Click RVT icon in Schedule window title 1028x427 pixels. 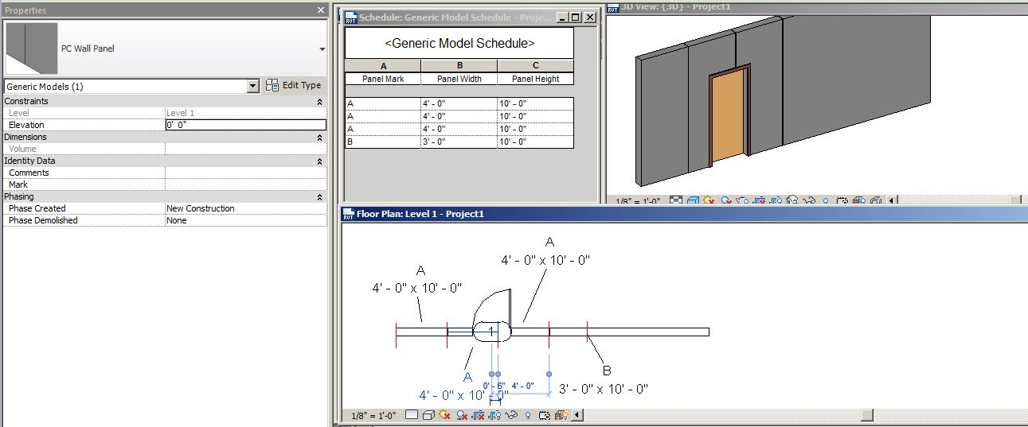pyautogui.click(x=351, y=17)
